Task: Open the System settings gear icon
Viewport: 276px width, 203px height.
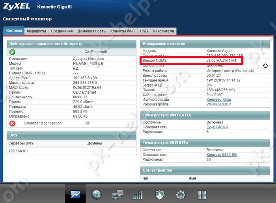Action: tap(181, 195)
